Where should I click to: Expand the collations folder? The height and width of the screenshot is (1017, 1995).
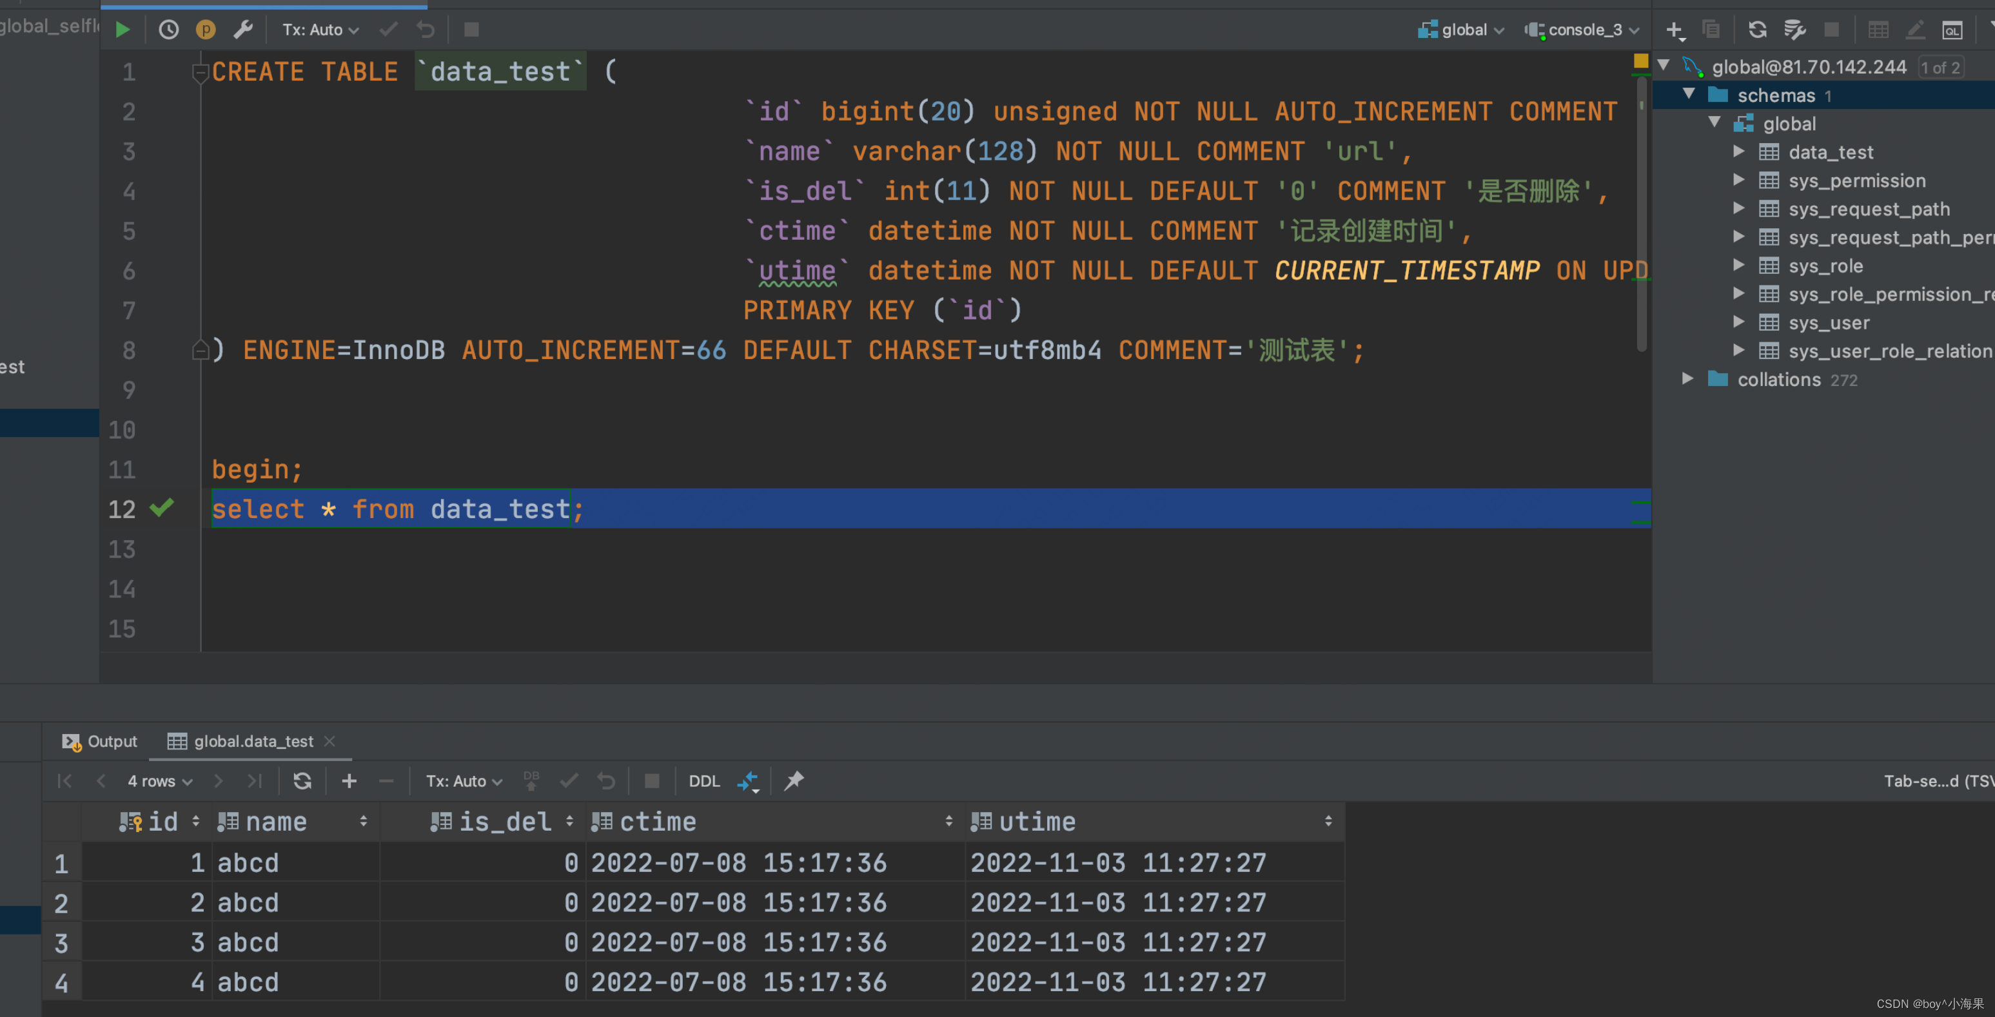[1687, 378]
